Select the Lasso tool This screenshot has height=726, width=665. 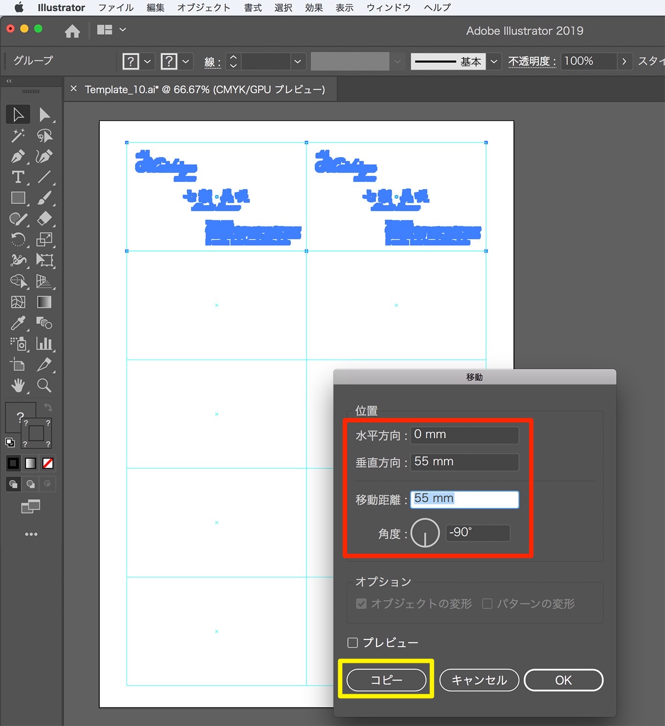44,136
